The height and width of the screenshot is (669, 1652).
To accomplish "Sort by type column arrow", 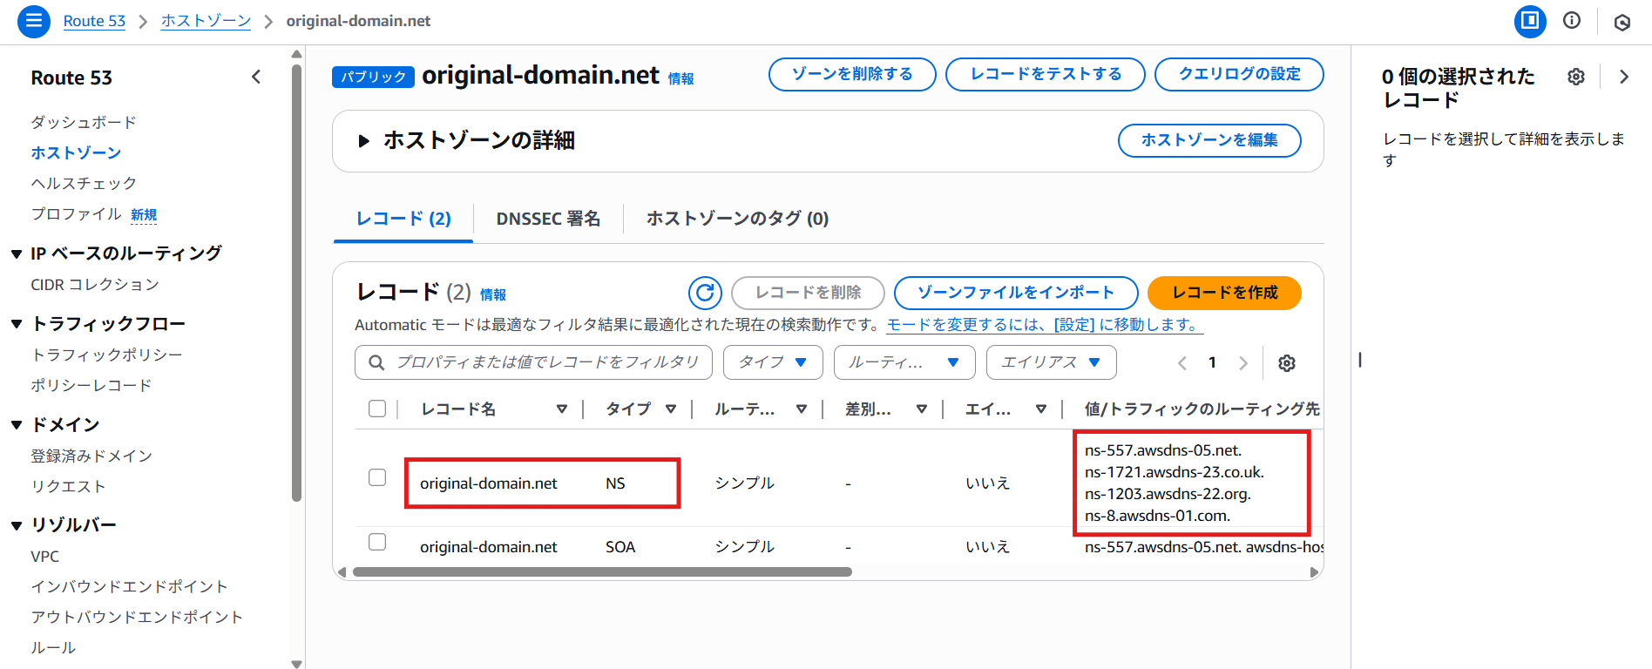I will [x=671, y=409].
